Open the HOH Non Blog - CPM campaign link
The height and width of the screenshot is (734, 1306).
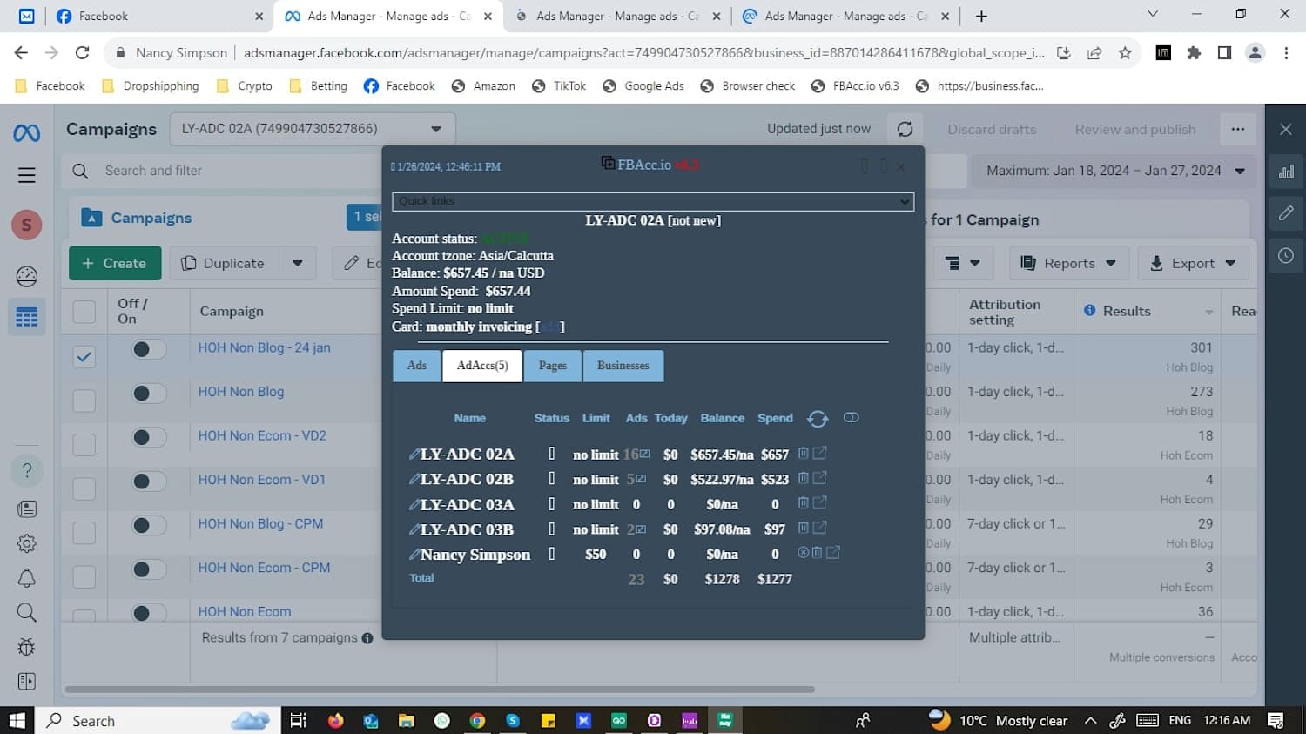point(260,523)
